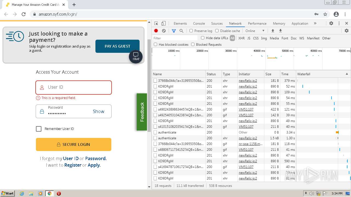Click the import HAR upload arrow
Image resolution: width=351 pixels, height=197 pixels.
(273, 31)
